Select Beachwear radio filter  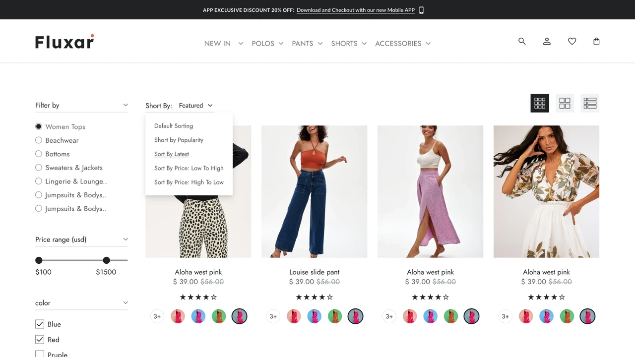(39, 140)
